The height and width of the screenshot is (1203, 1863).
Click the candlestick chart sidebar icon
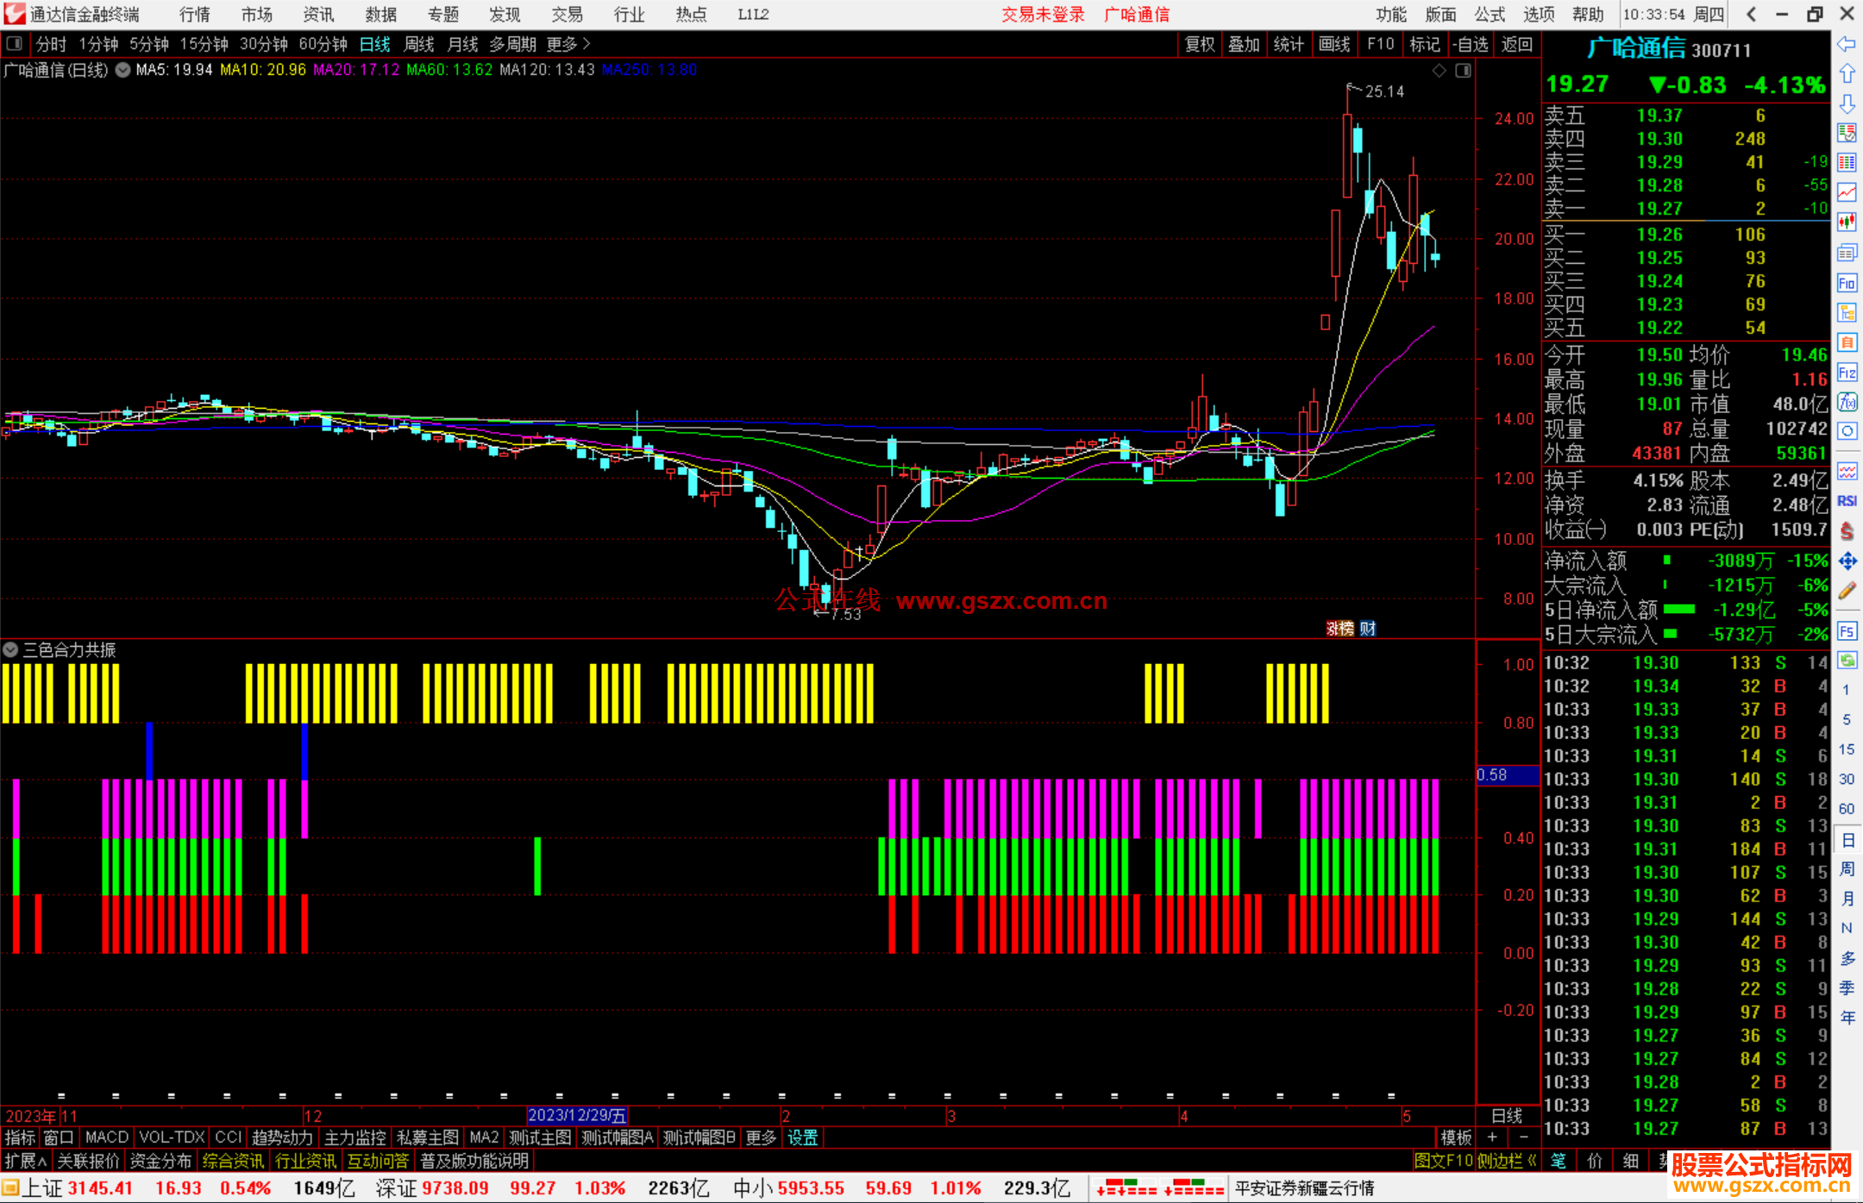click(x=1847, y=222)
